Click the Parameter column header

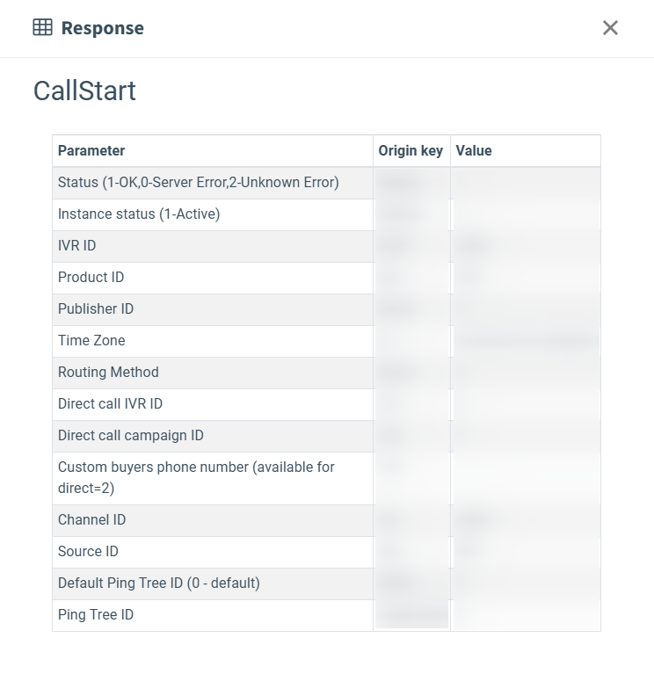tap(91, 151)
